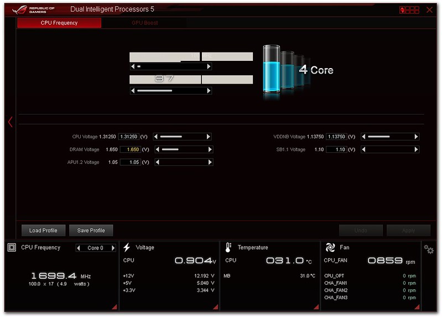Image resolution: width=442 pixels, height=317 pixels.
Task: Decrease APU1.2 Voltage with the left arrow
Action: 158,162
